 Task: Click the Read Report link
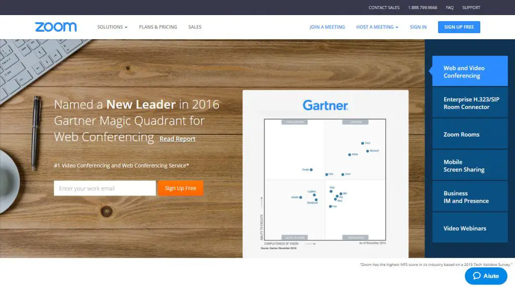178,139
